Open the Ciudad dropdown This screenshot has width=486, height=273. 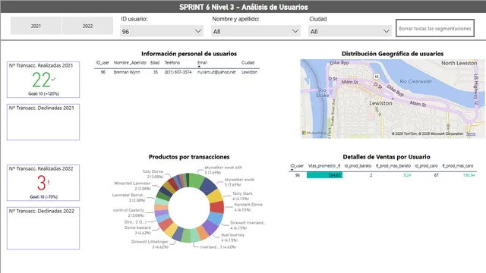tap(349, 31)
